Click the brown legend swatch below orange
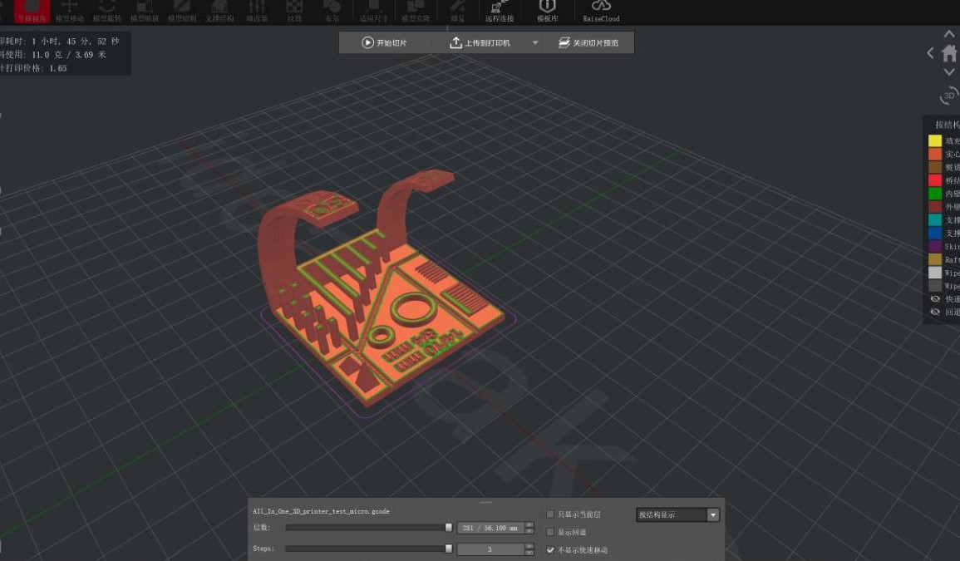960x561 pixels. (935, 167)
